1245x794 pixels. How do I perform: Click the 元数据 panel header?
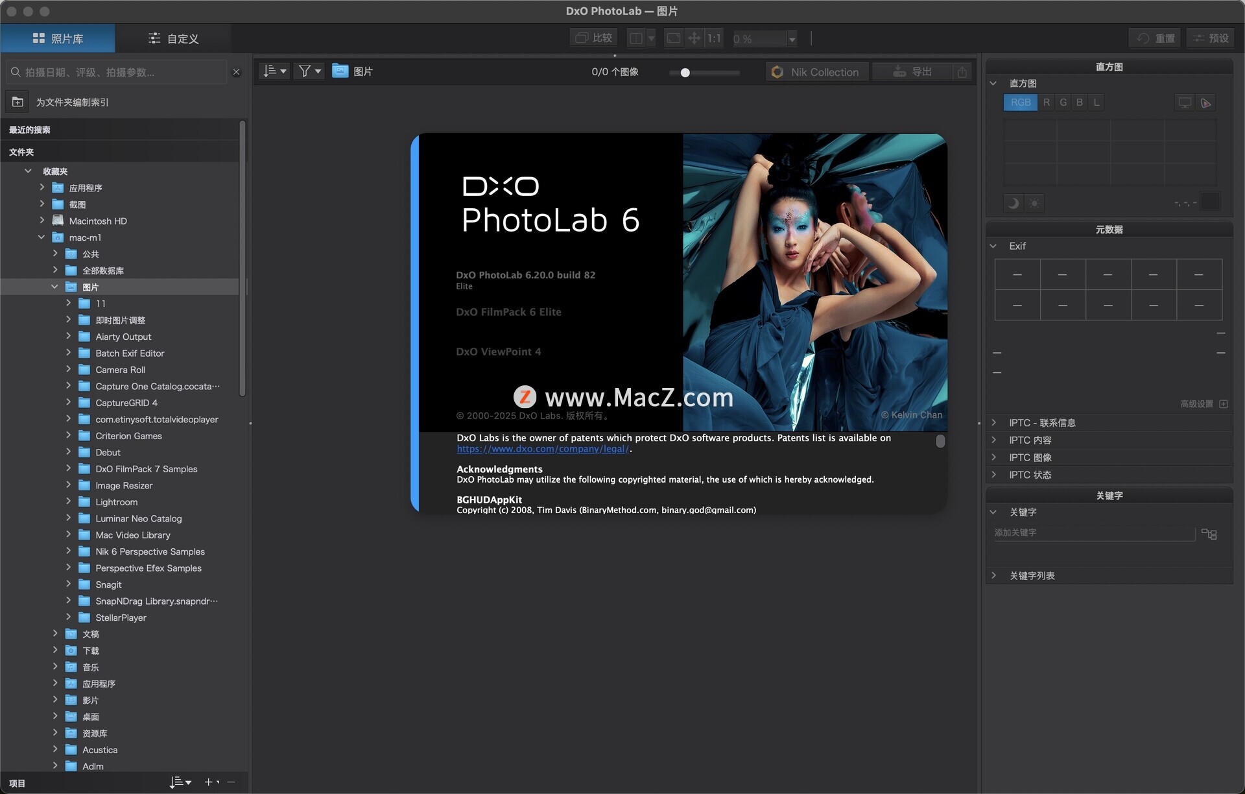pyautogui.click(x=1109, y=230)
